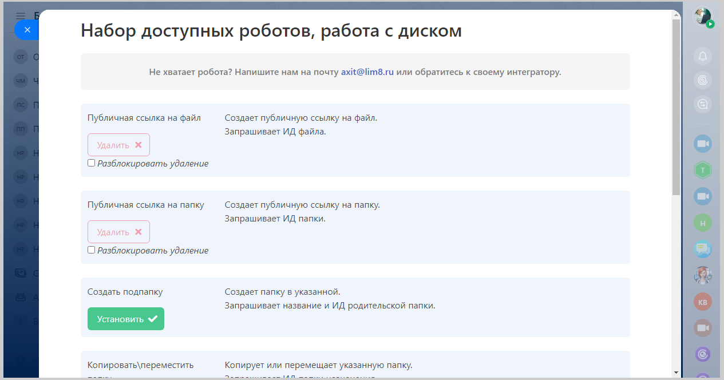The width and height of the screenshot is (724, 380).
Task: Install the 'Создать подпапку' robot
Action: pos(126,319)
